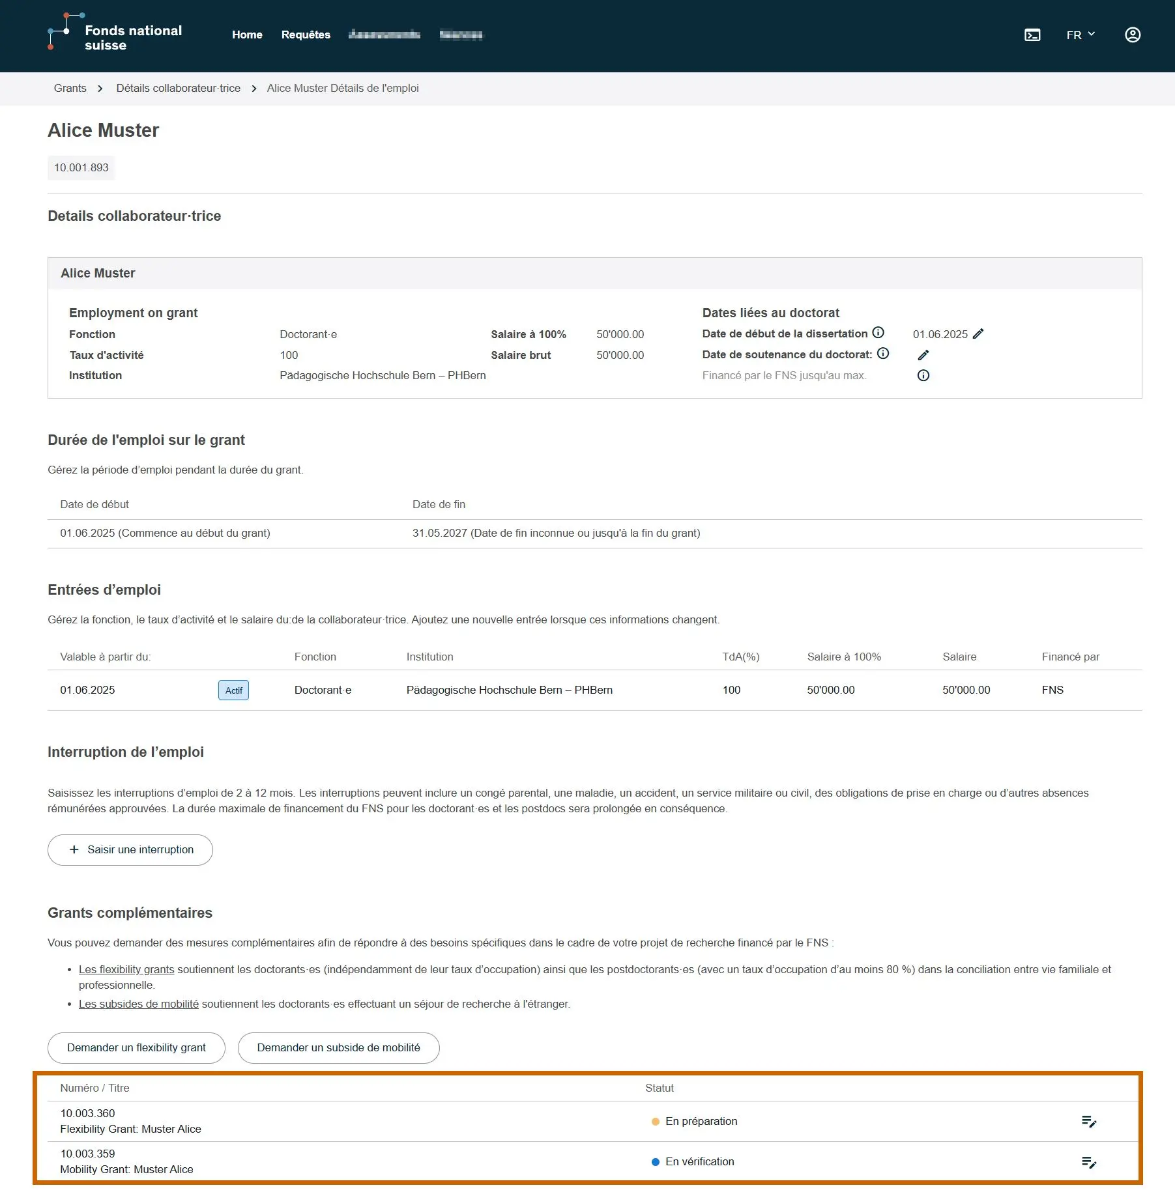The height and width of the screenshot is (1192, 1175).
Task: Select Mobility Grant: Muster Alice title
Action: 126,1170
